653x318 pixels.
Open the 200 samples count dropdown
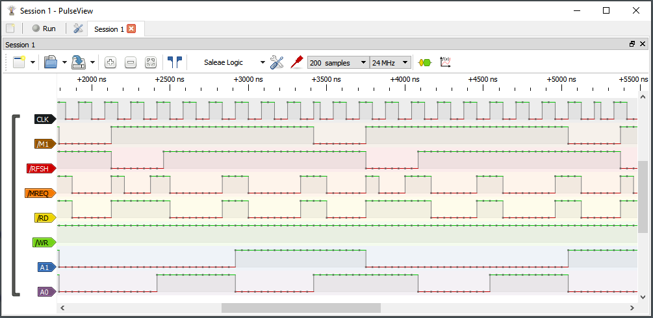tap(338, 63)
